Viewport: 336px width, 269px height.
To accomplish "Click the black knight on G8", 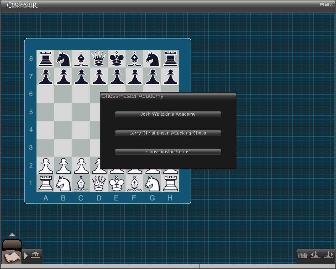I will coord(152,59).
